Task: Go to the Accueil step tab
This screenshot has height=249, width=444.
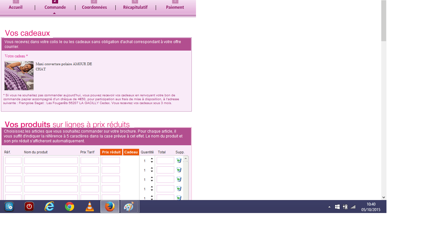Action: (16, 7)
